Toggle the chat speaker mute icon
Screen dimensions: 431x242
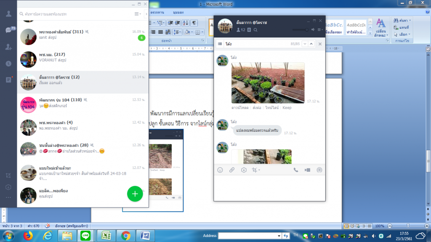(x=313, y=30)
